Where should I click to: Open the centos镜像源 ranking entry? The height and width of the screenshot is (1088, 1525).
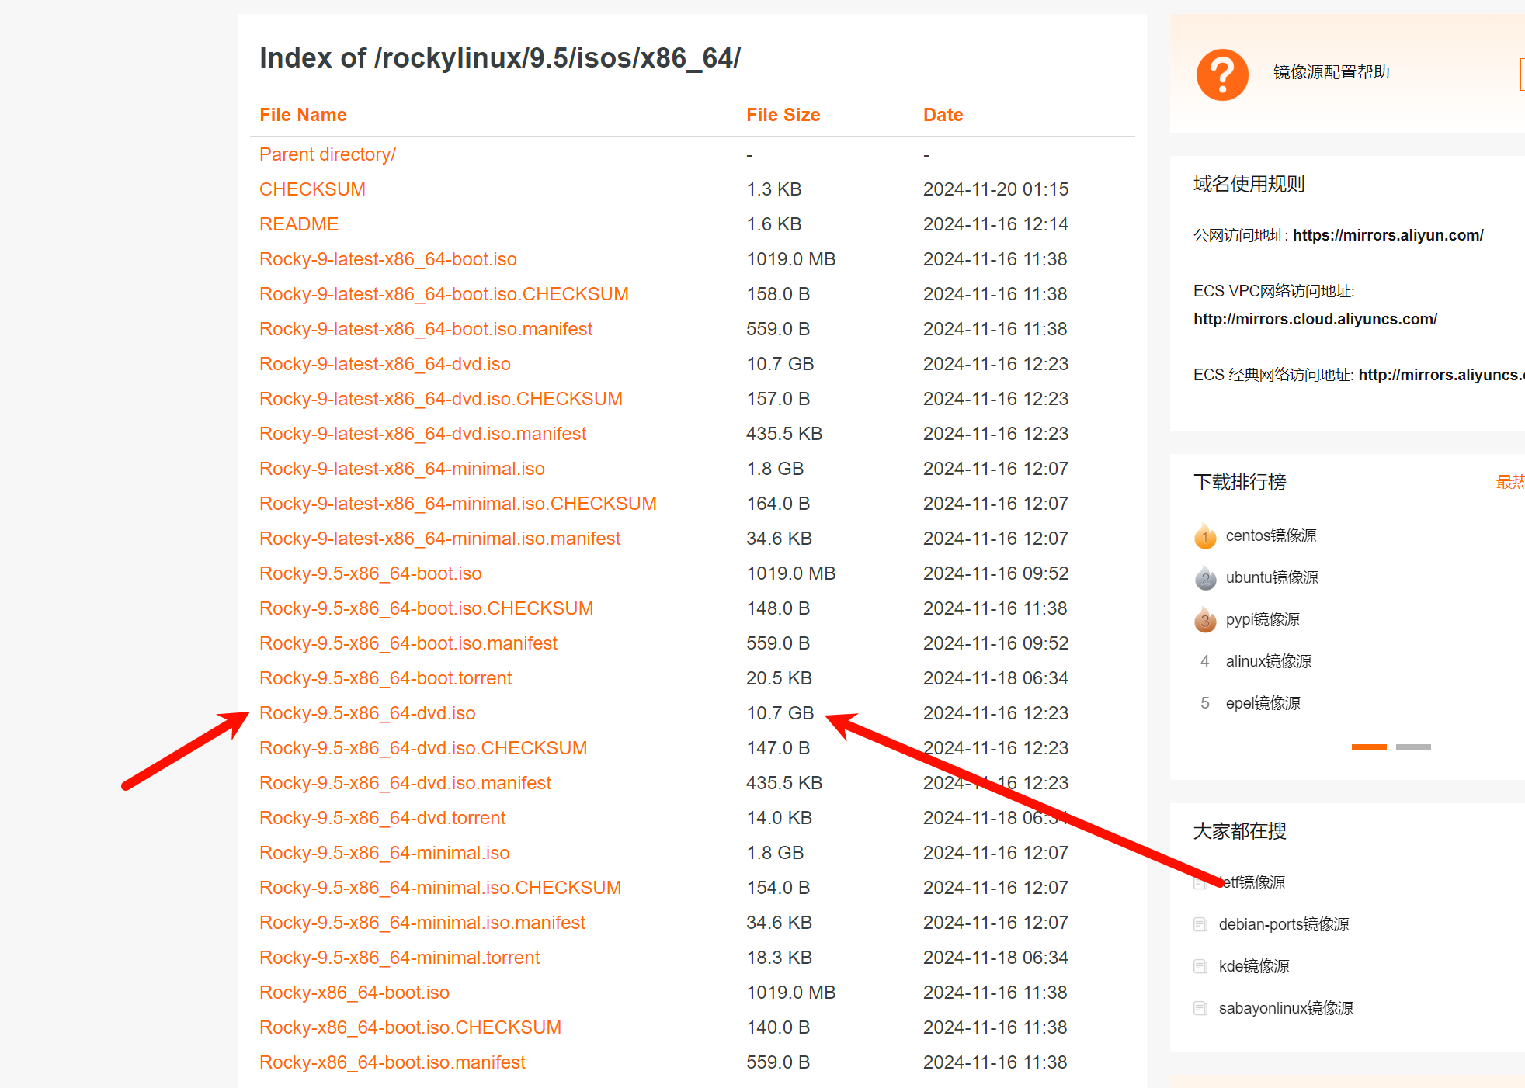[1270, 535]
